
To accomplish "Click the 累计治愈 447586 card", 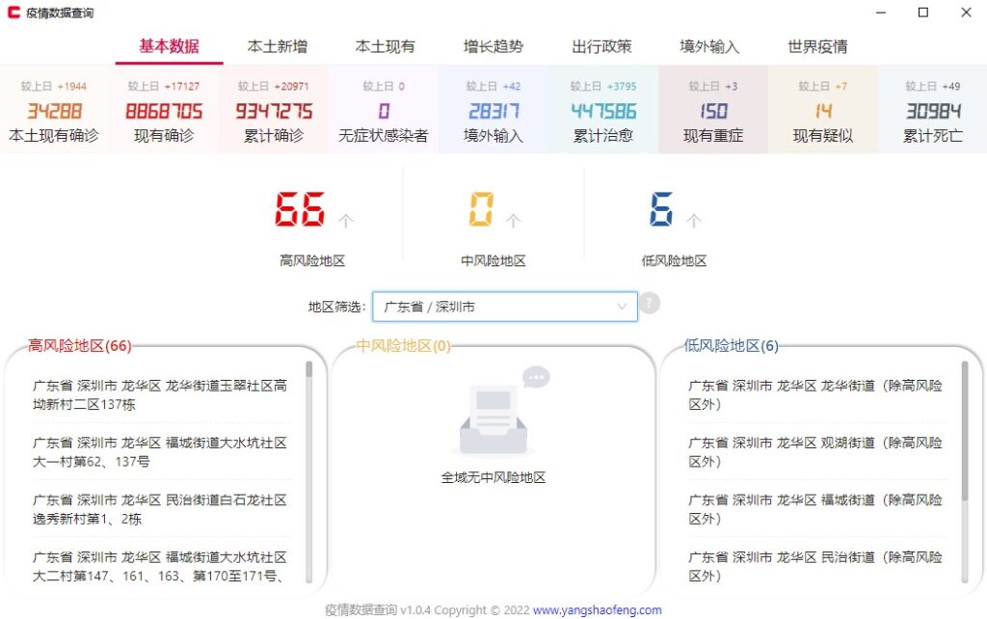I will point(603,110).
